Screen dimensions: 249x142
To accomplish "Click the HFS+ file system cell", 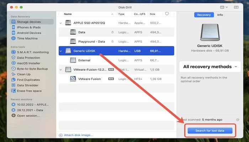I will coord(138,79).
